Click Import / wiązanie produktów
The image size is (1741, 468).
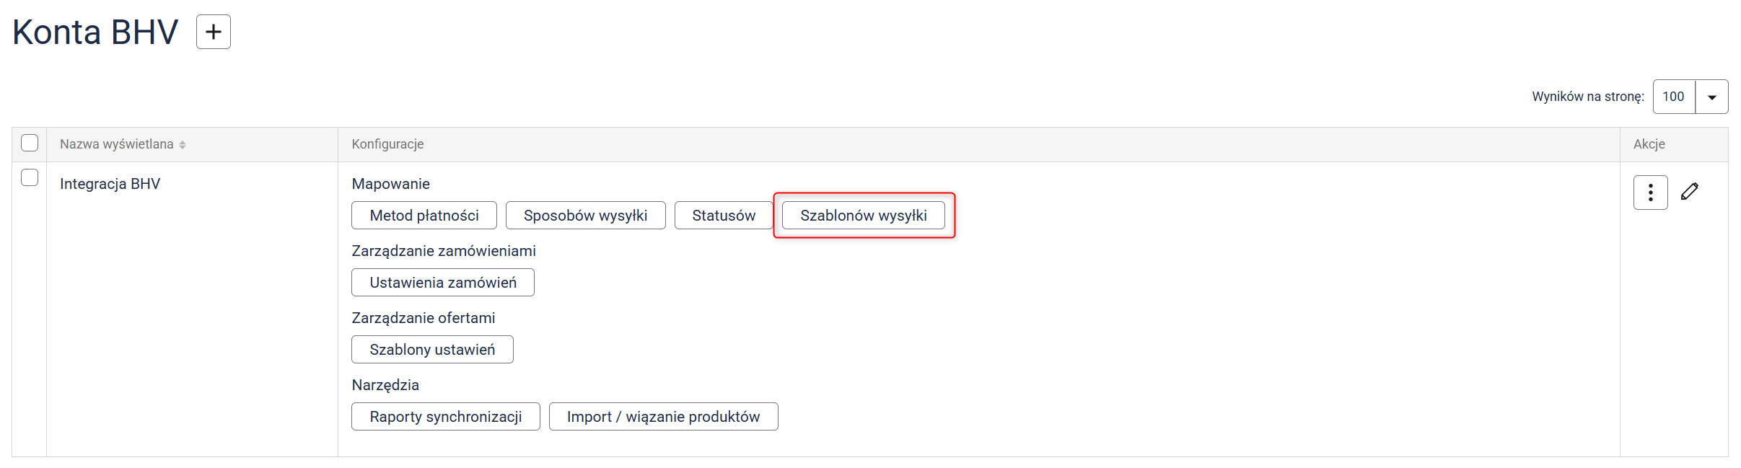663,417
